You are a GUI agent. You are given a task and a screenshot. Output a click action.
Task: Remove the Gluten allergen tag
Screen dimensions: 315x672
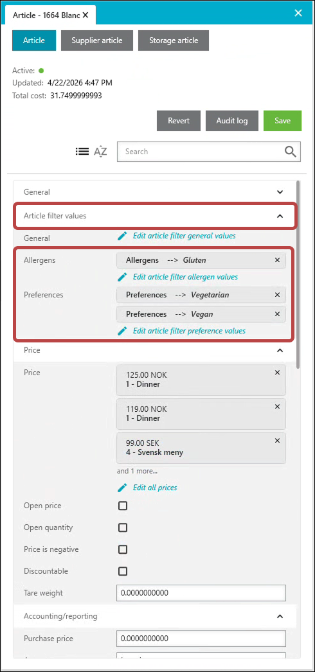(x=277, y=260)
